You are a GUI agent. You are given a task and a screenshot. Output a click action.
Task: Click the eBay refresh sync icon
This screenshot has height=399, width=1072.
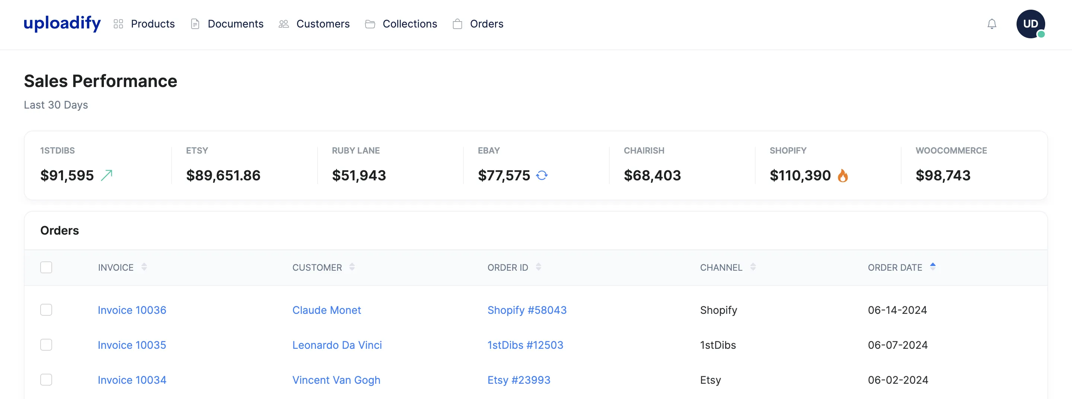[542, 176]
